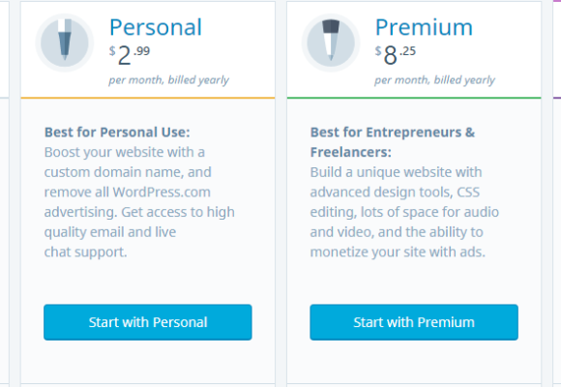Click the orange divider under Personal header

point(148,98)
